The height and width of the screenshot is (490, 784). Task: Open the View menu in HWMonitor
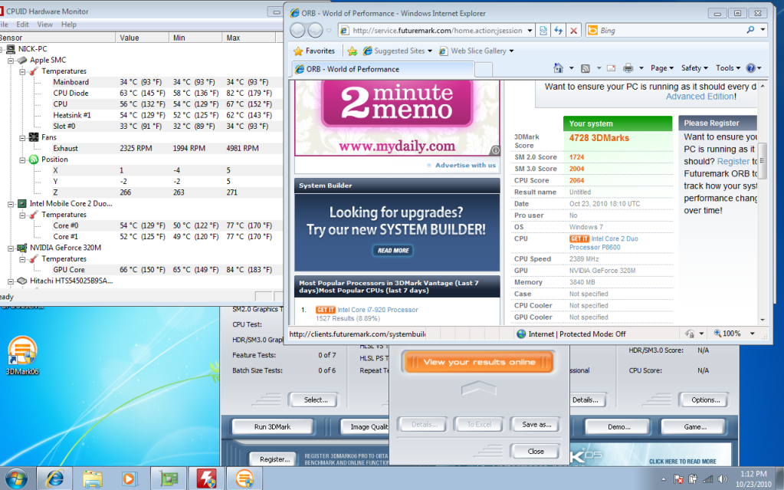pyautogui.click(x=44, y=25)
